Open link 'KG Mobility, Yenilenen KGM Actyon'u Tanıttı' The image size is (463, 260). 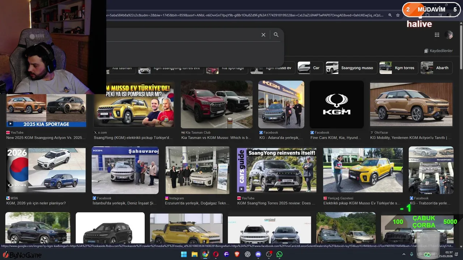click(x=410, y=138)
